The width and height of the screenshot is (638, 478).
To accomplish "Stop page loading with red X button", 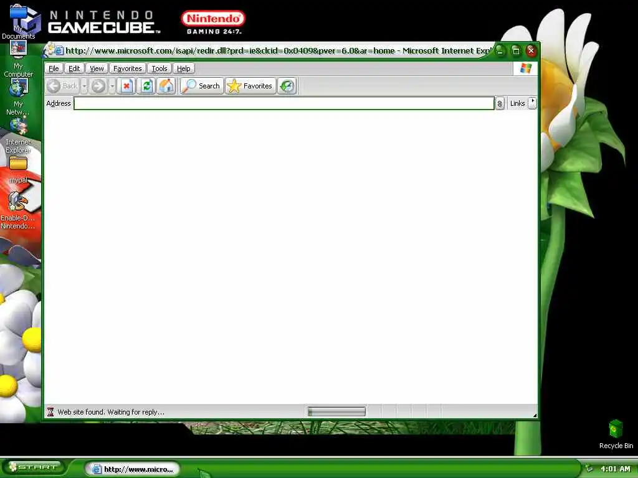I will coord(126,86).
